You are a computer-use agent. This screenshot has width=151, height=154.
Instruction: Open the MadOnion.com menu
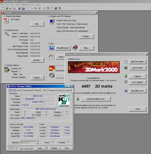(x=28, y=5)
